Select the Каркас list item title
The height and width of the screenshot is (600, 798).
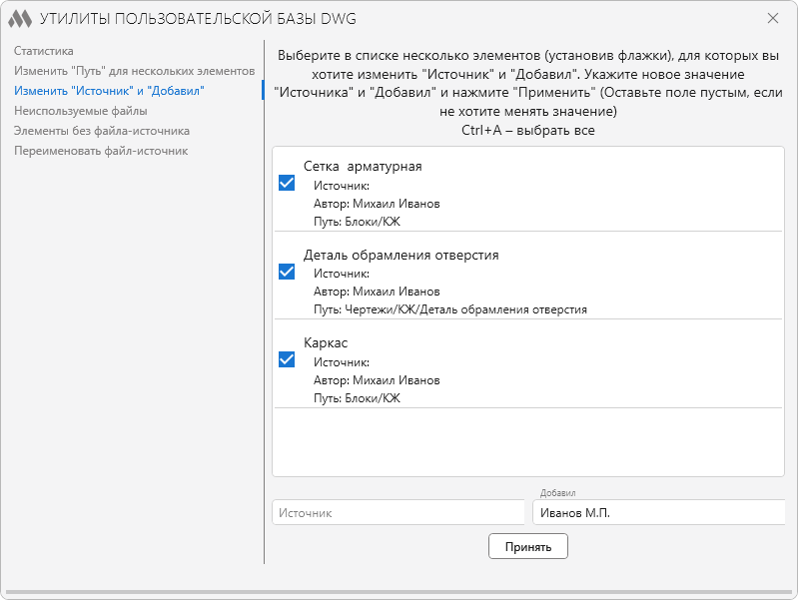coord(326,343)
